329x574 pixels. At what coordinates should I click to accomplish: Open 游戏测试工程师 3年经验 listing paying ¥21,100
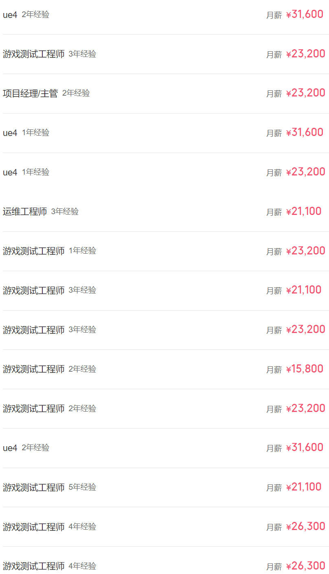pos(33,290)
